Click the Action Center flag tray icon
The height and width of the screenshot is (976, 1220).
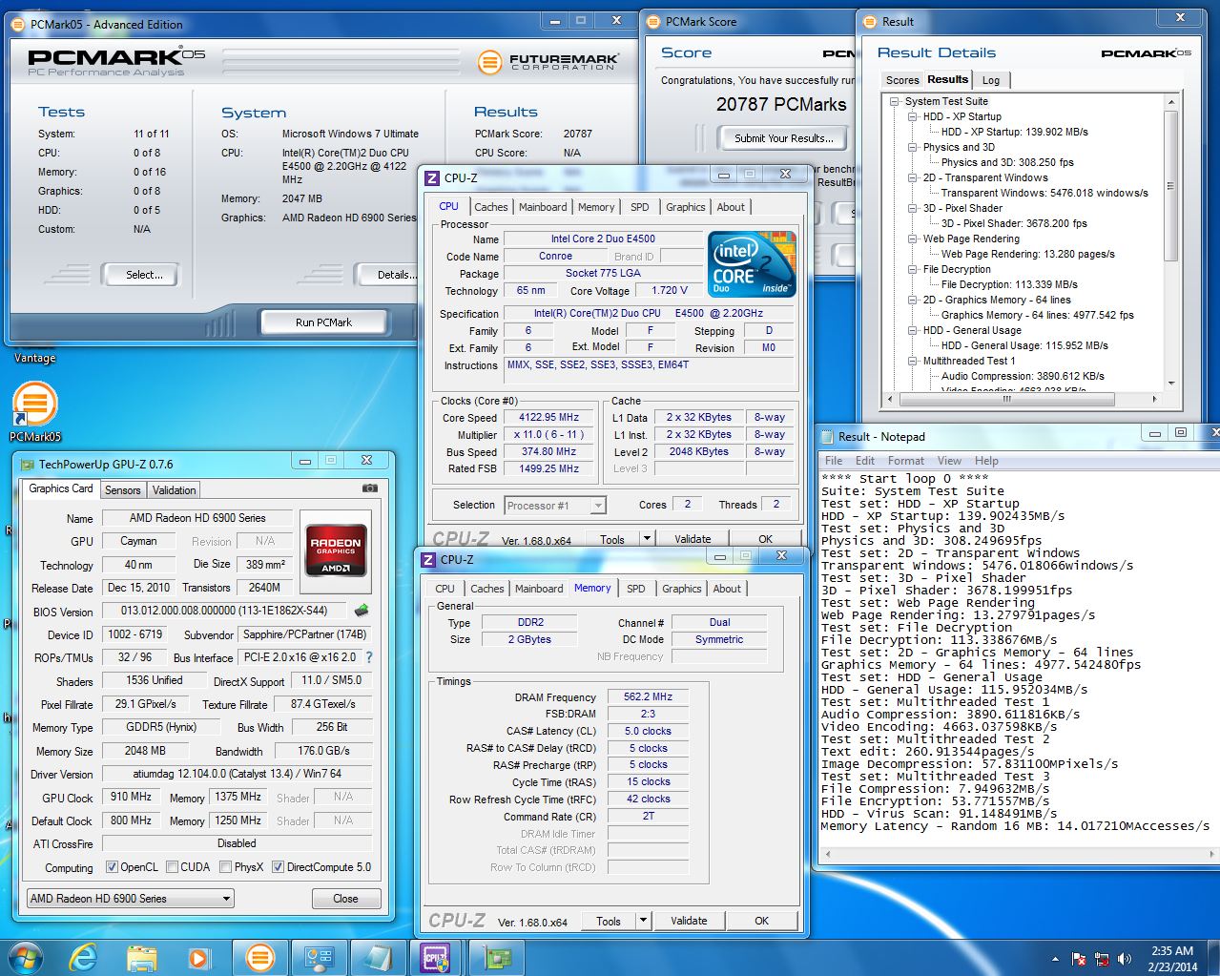coord(1079,959)
